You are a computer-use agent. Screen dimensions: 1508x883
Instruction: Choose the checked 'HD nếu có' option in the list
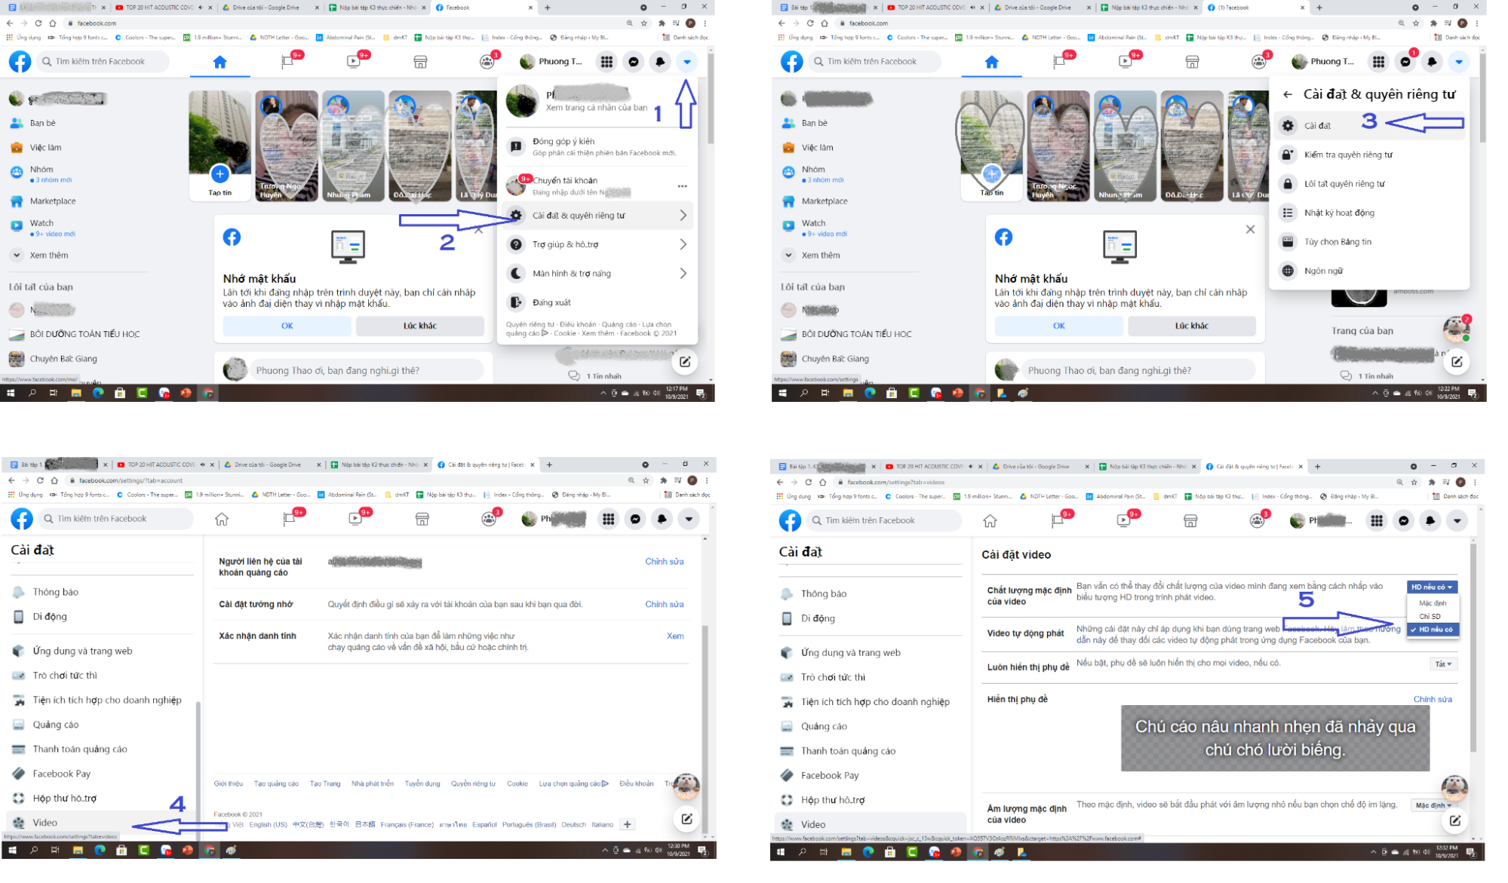tap(1433, 629)
